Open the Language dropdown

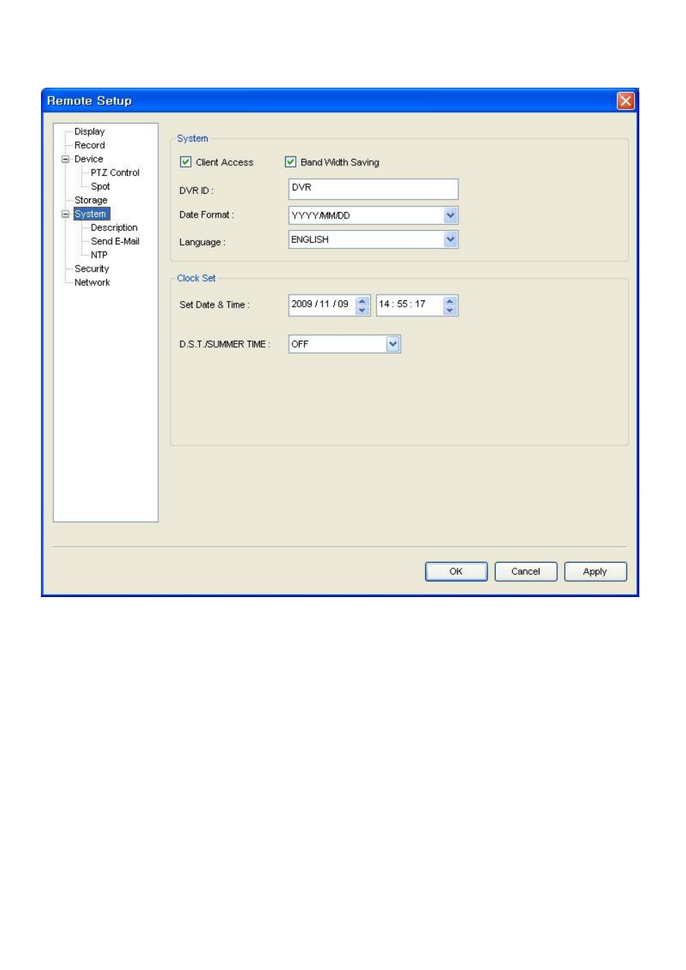pos(450,239)
